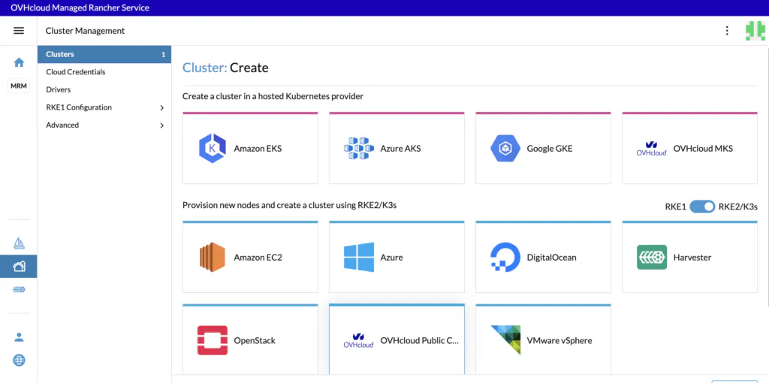Click the Amazon EKS logo
Viewport: 769px width, 383px height.
[213, 149]
